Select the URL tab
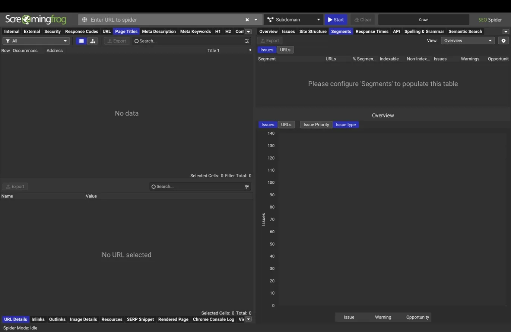Image resolution: width=511 pixels, height=332 pixels. pyautogui.click(x=107, y=32)
